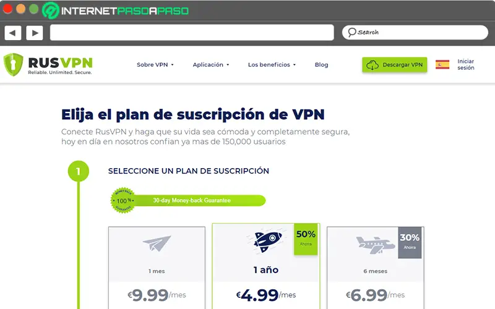Select the €9.99/mes monthly plan price

click(157, 295)
